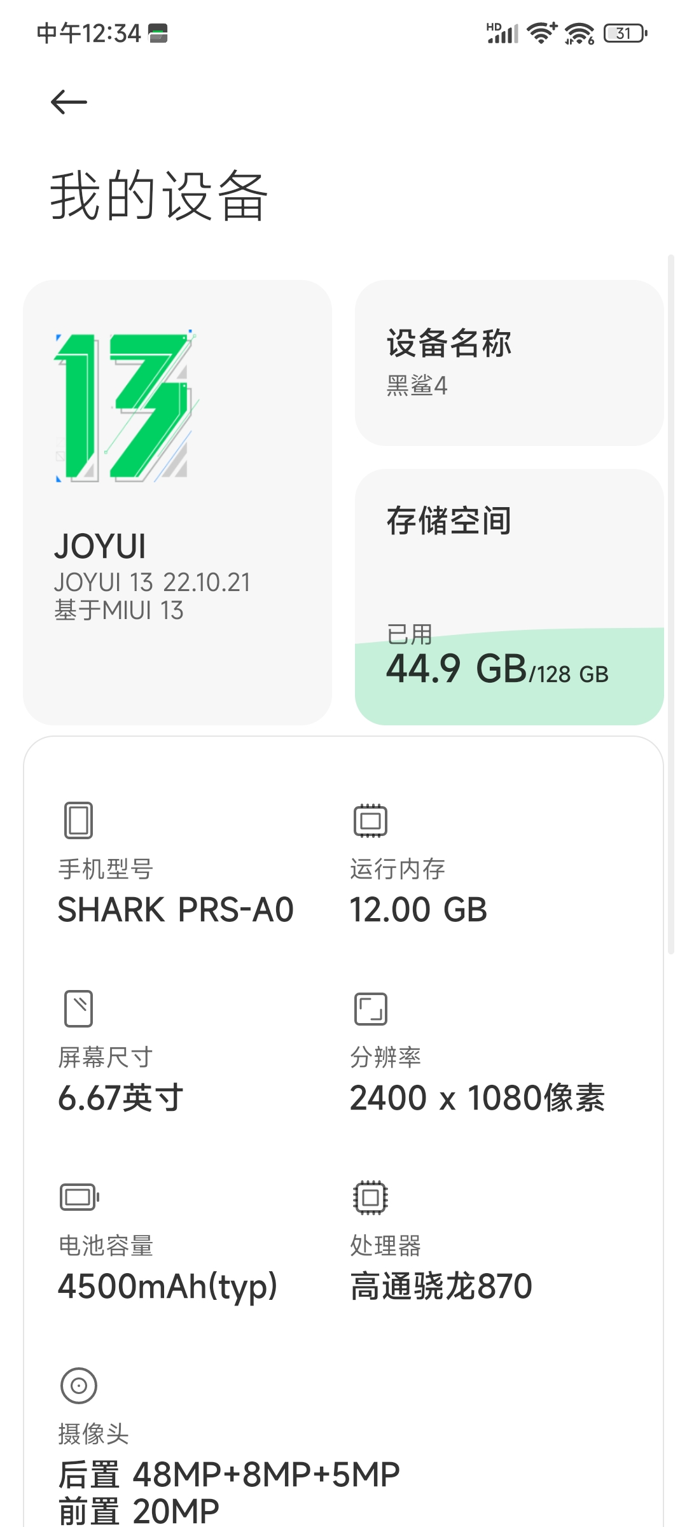The width and height of the screenshot is (687, 1527).
Task: Tap the phone model icon
Action: [79, 820]
